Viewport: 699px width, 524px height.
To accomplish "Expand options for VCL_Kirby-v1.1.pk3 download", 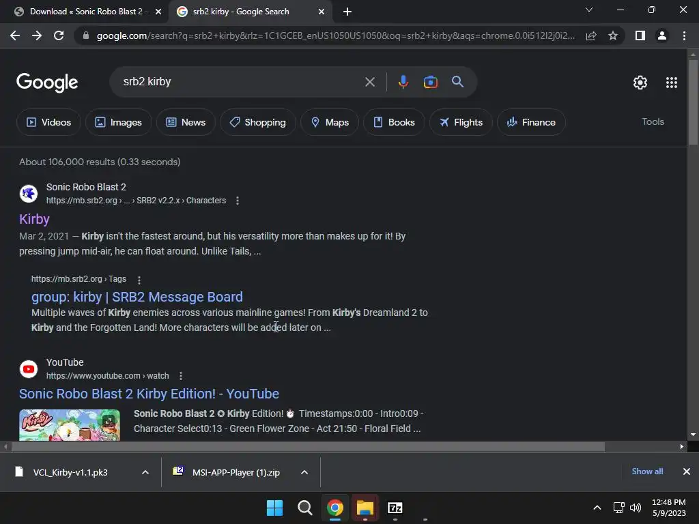I will pyautogui.click(x=145, y=472).
